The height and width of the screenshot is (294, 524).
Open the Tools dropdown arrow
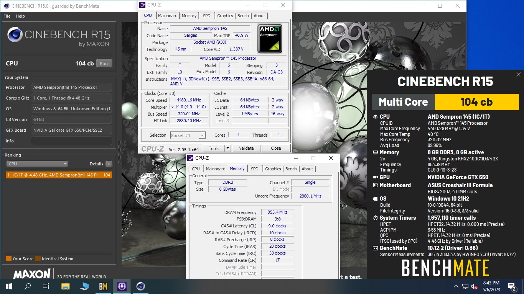(227, 148)
